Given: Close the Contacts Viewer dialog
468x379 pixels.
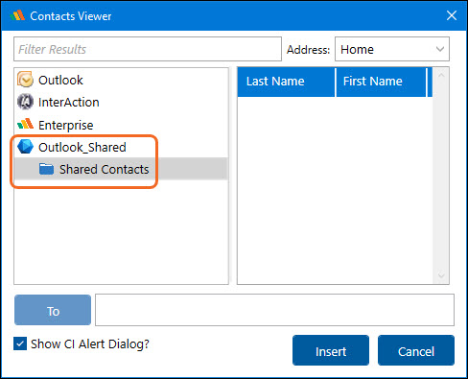Looking at the screenshot, I should 452,15.
